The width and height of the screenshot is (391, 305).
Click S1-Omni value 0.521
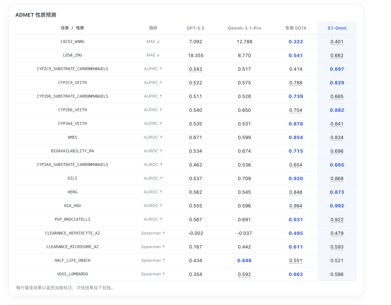click(x=337, y=261)
